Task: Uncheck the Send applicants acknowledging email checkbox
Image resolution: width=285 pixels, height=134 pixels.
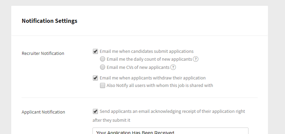Action: coord(96,111)
